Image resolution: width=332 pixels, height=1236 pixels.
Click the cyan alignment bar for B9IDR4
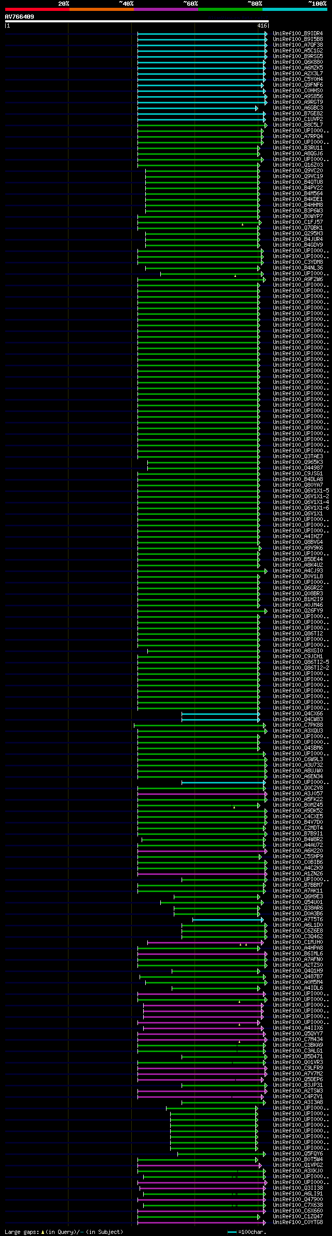pos(201,34)
